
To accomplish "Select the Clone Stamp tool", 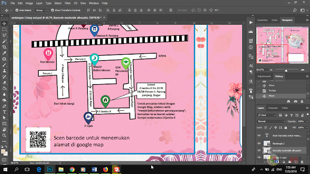I will click(x=4, y=71).
